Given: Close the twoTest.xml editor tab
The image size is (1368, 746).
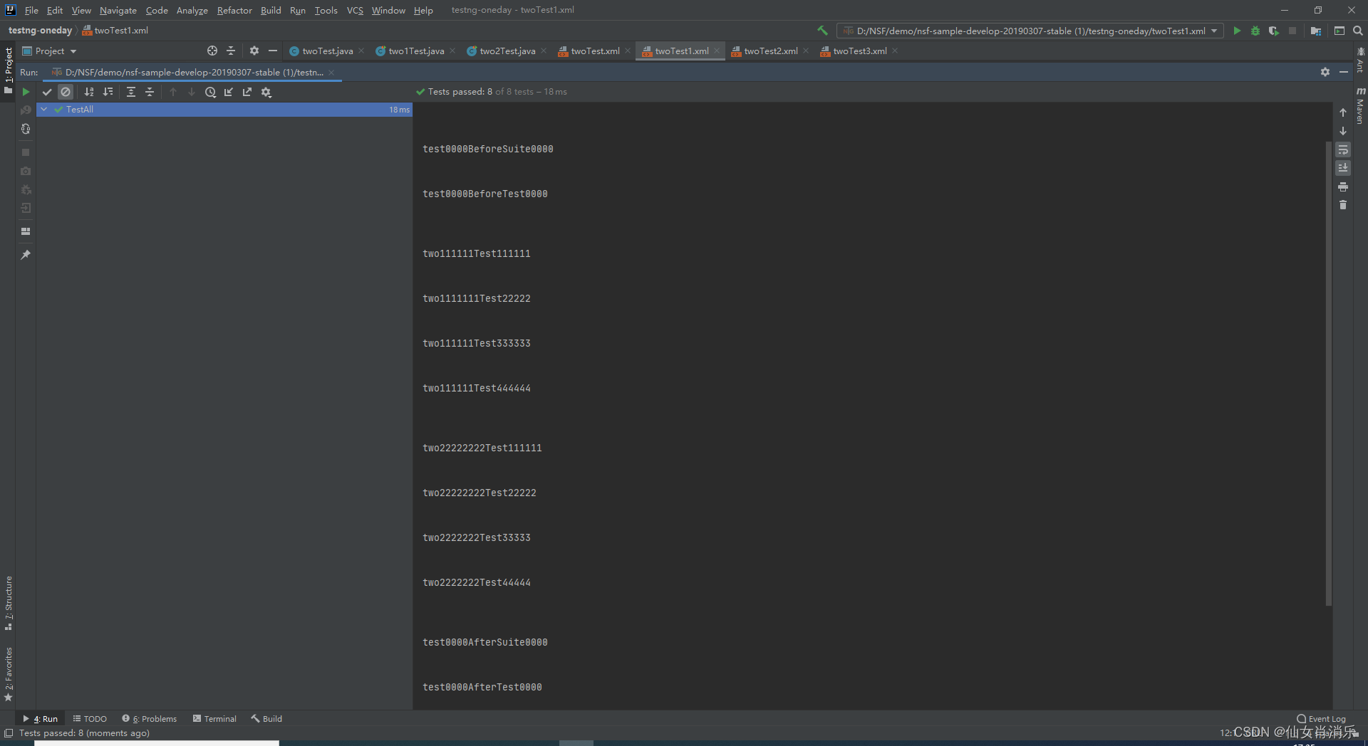Looking at the screenshot, I should pos(628,51).
